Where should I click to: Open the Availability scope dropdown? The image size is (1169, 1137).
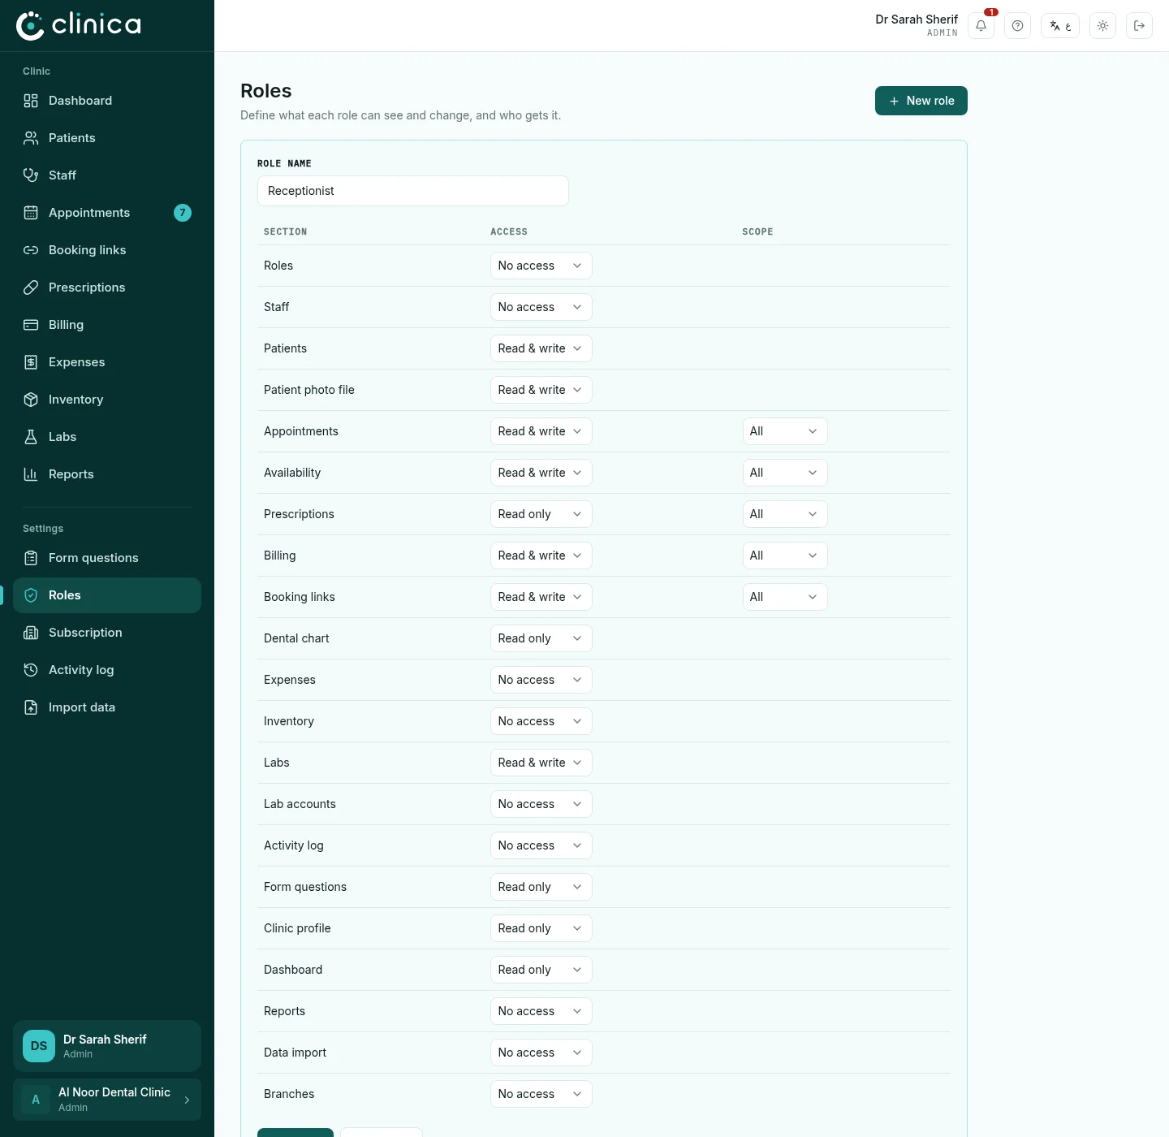785,473
